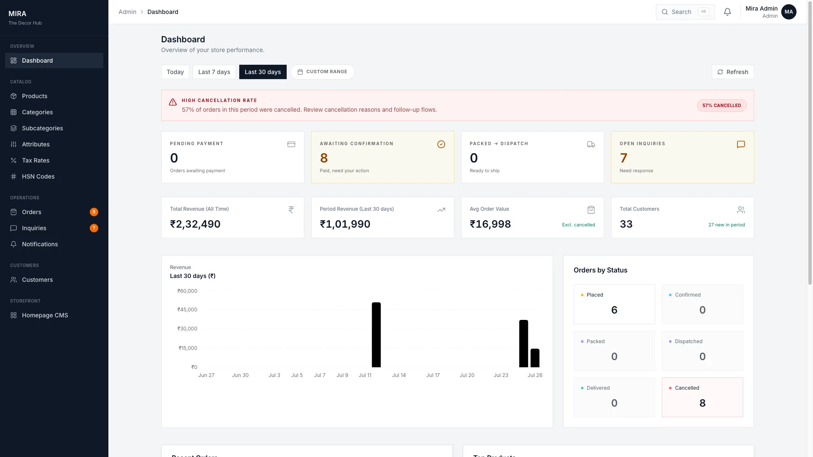Click the Dashboard grid icon in sidebar

coord(14,61)
